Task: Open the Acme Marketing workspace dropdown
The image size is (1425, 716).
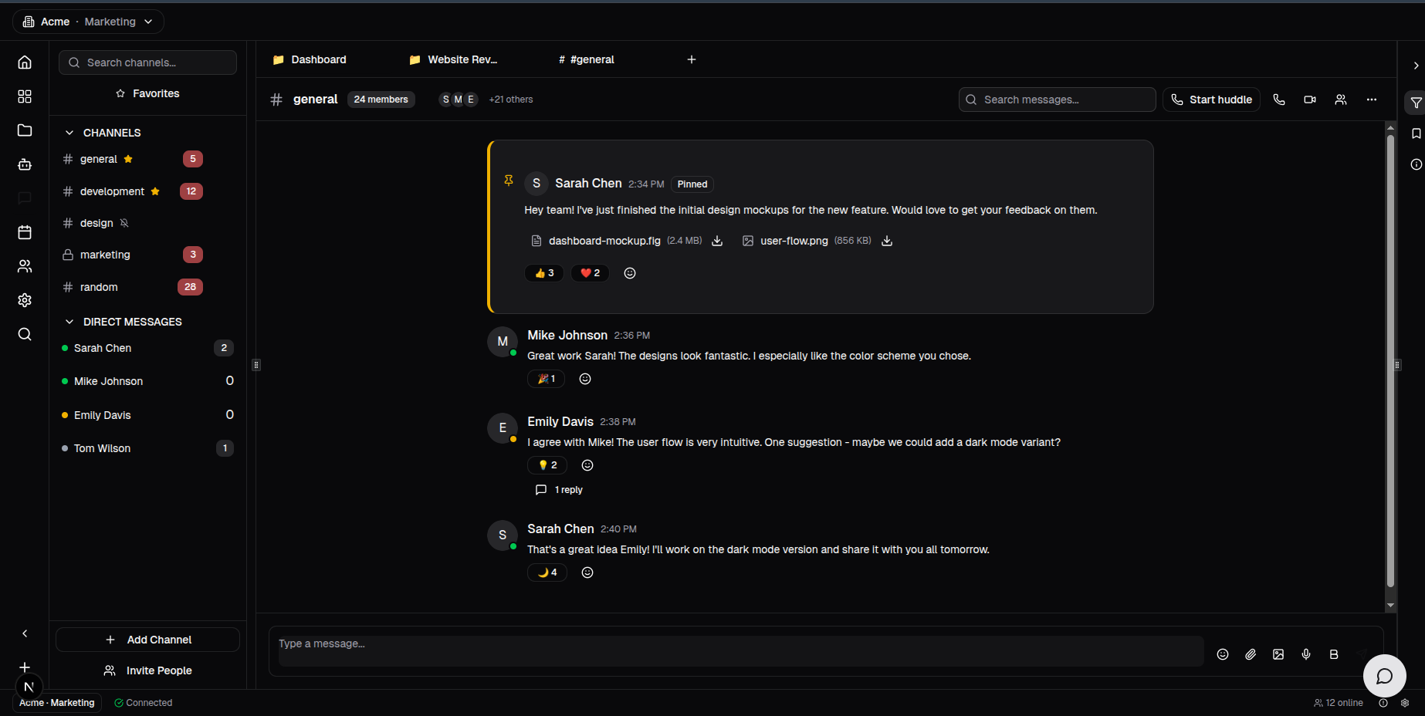Action: point(88,22)
